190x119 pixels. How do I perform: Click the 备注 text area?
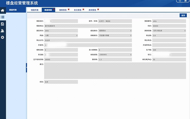[x=115, y=71]
